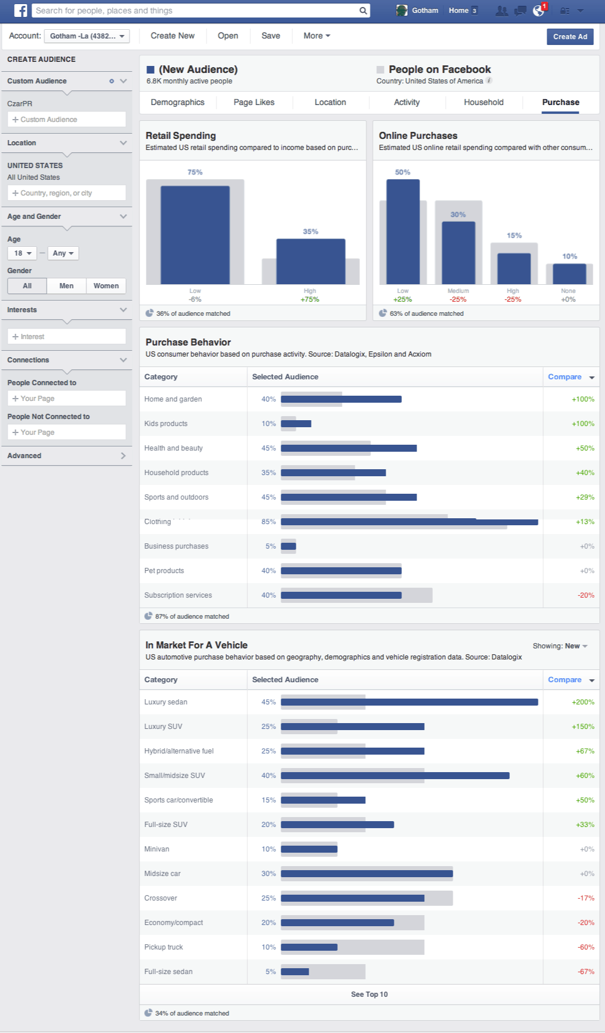Click the Gotham profile picture
Screen dimensions: 605x1033
401,11
